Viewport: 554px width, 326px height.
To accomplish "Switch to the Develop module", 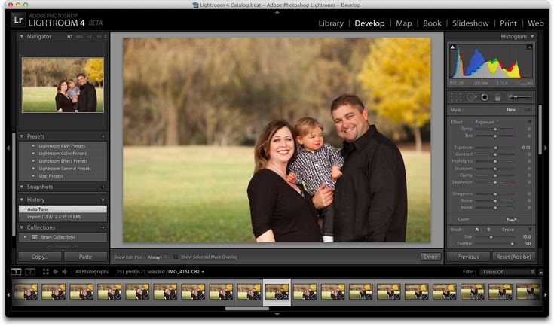I will click(x=369, y=23).
